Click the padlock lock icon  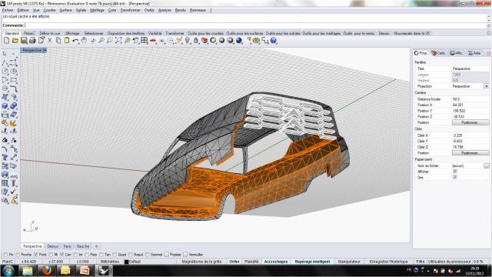[196, 41]
